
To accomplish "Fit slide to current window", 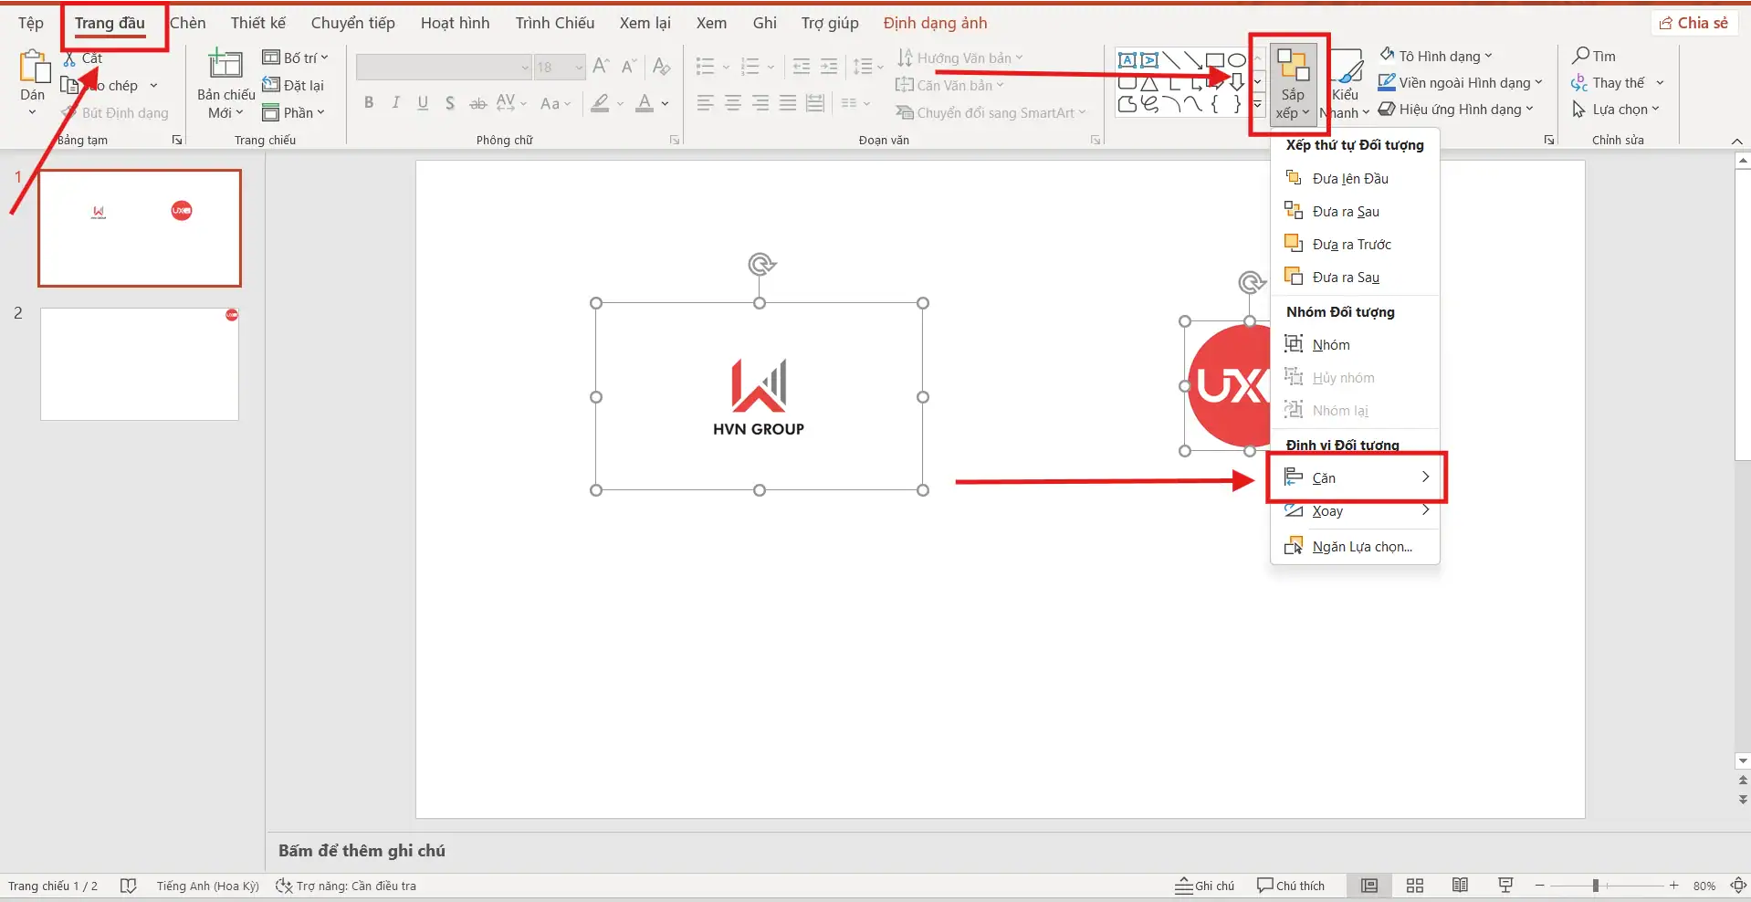I will tap(1738, 886).
